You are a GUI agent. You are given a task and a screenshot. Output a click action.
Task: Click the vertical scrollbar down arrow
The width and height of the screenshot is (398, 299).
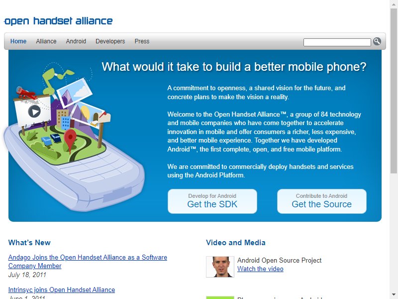(x=394, y=295)
